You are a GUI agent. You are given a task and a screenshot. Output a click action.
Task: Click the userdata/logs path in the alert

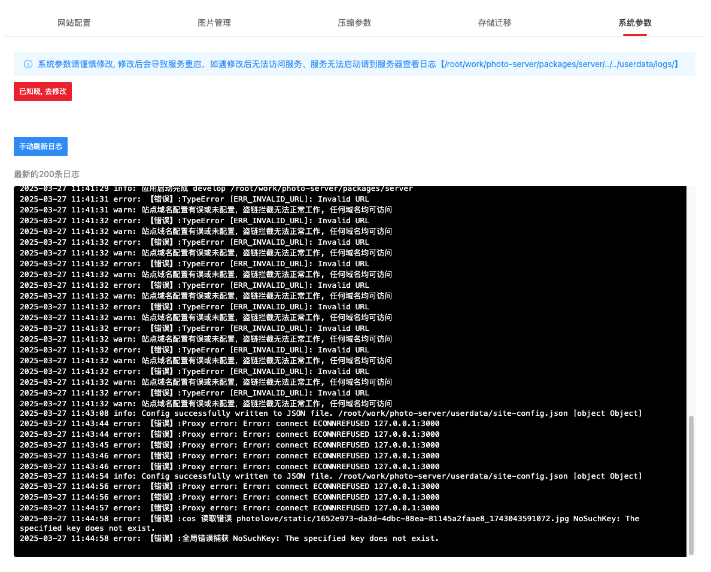pos(560,64)
